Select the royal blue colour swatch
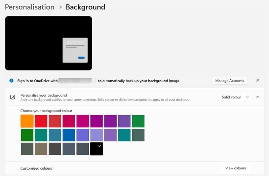The height and width of the screenshot is (176, 269). click(x=69, y=135)
